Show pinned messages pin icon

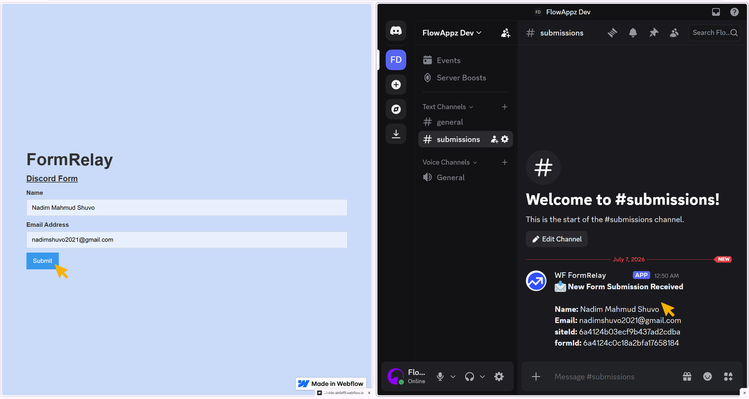point(654,33)
